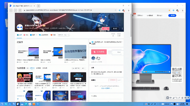The image size is (190, 106).
Task: Open the shield extension in front browser
Action: (120, 10)
